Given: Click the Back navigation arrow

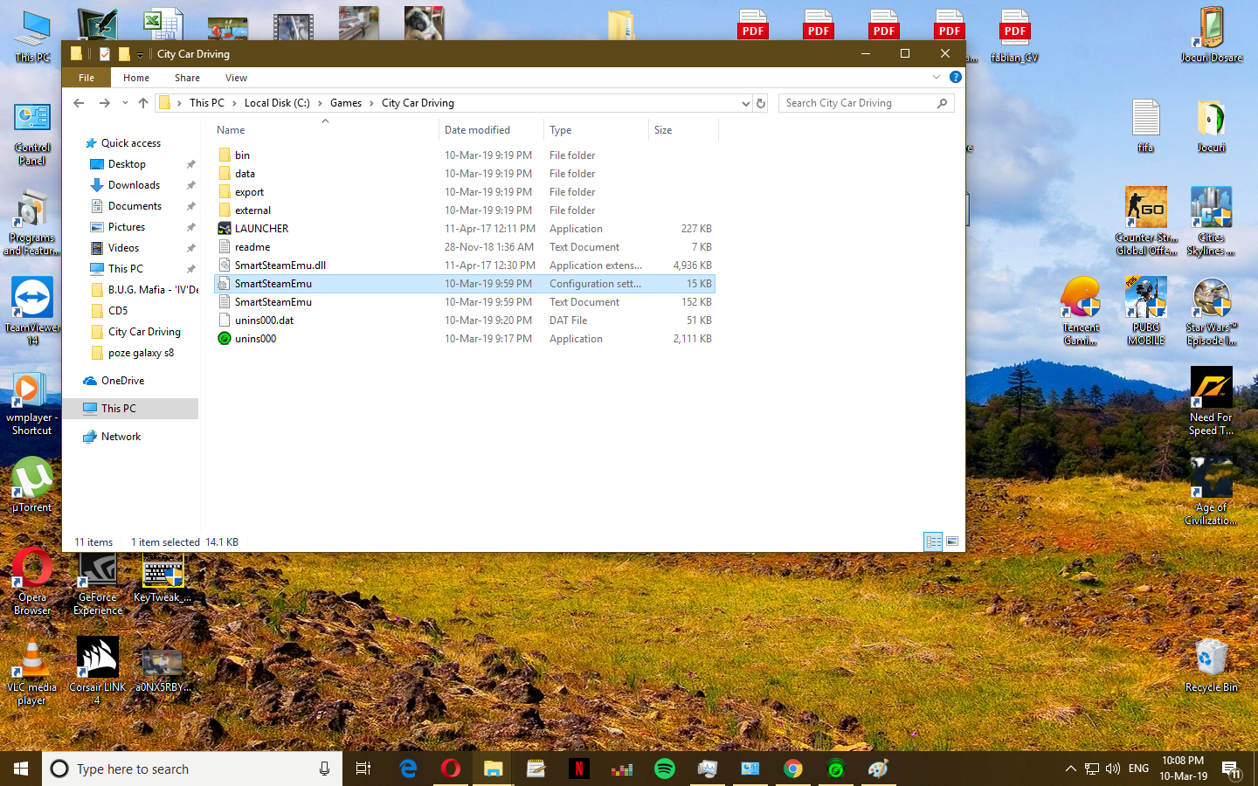Looking at the screenshot, I should coord(79,103).
